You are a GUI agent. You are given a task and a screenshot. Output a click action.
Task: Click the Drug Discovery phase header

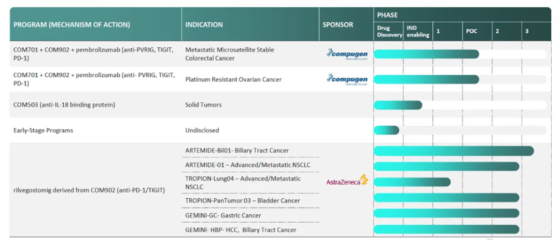coord(389,31)
